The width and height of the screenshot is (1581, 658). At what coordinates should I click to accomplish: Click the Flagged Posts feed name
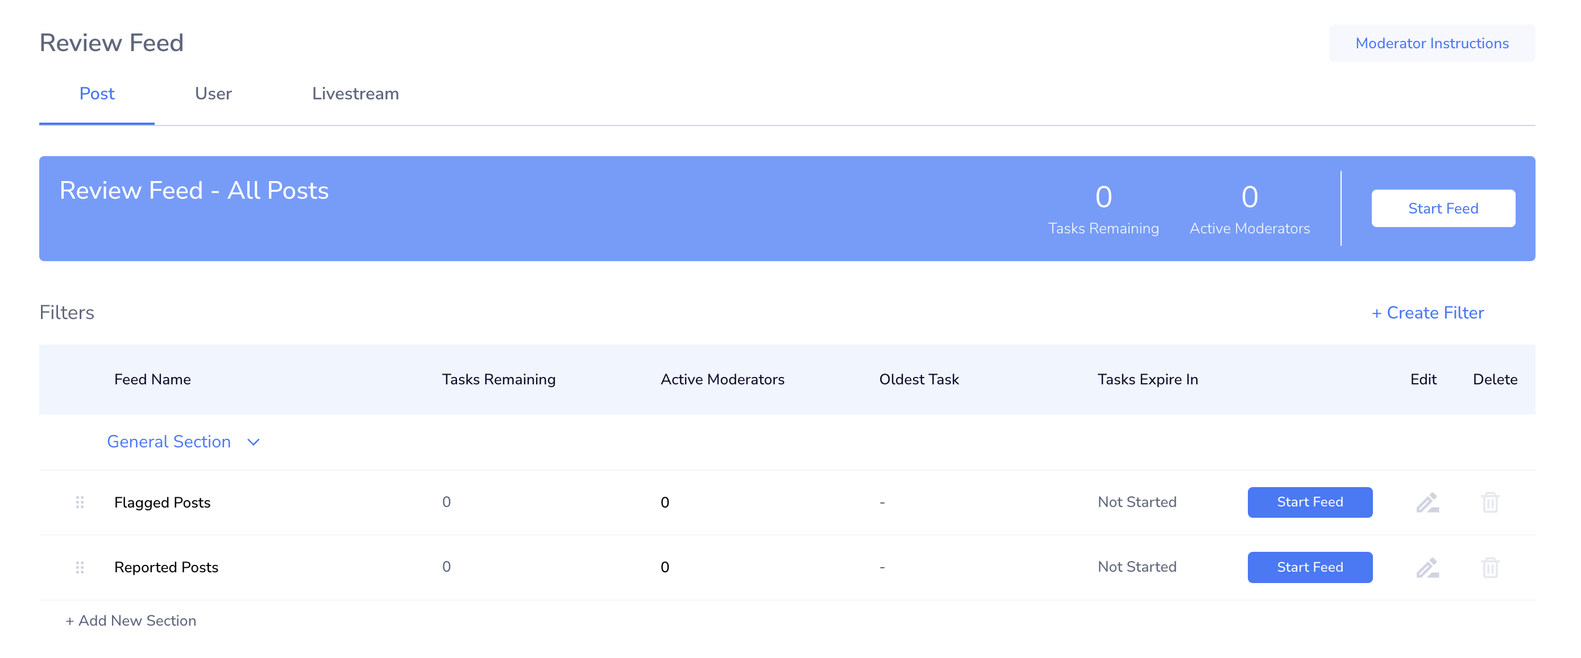[162, 502]
